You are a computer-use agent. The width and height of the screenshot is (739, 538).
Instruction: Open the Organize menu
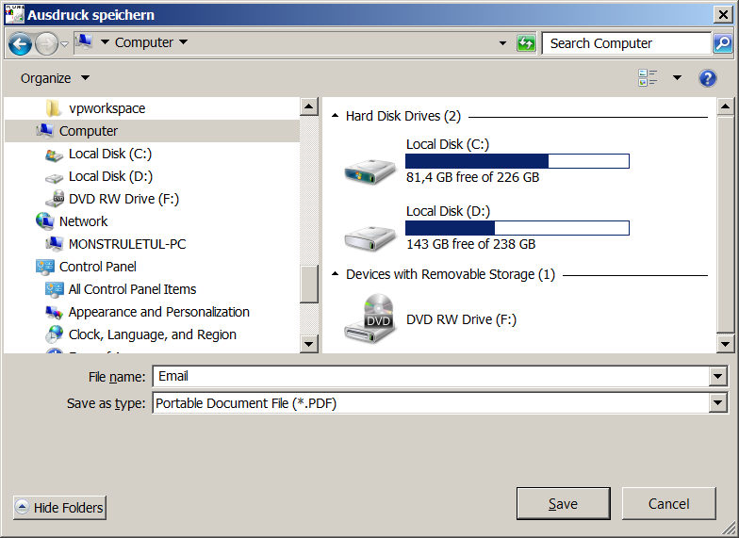pos(55,78)
